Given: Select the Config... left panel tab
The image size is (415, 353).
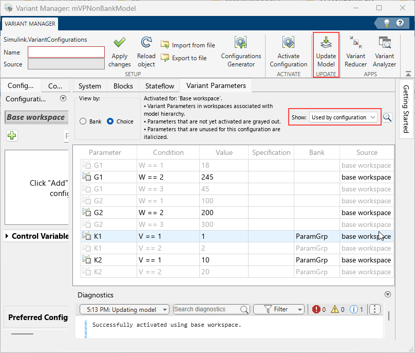Looking at the screenshot, I should pyautogui.click(x=21, y=85).
